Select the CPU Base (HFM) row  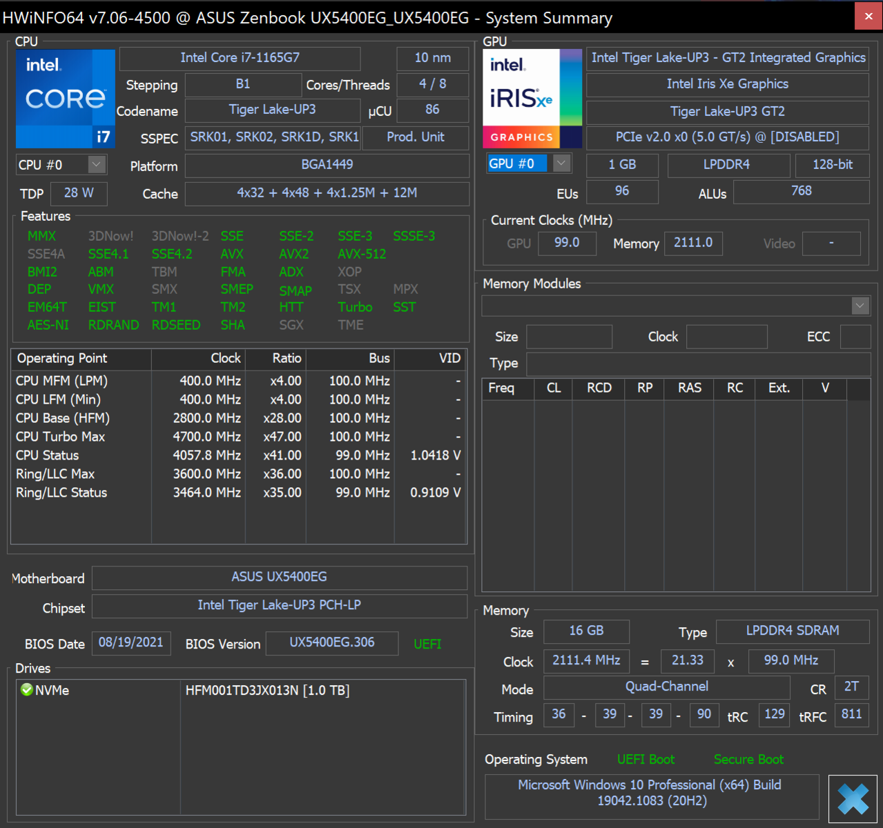tap(238, 418)
